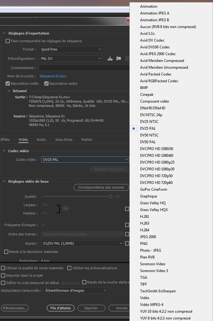Toggle the width-height link icon
Image resolution: width=213 pixels, height=321 pixels.
coord(65,209)
